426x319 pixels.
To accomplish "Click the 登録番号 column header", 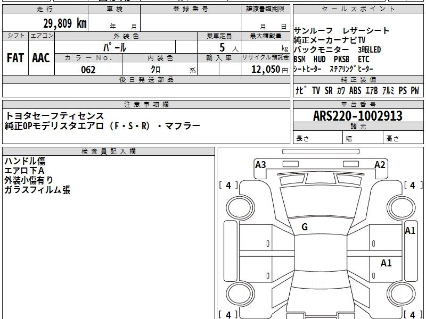I will [191, 9].
